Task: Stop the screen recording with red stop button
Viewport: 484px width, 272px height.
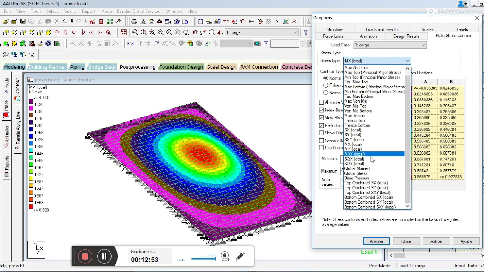Action: [85, 257]
